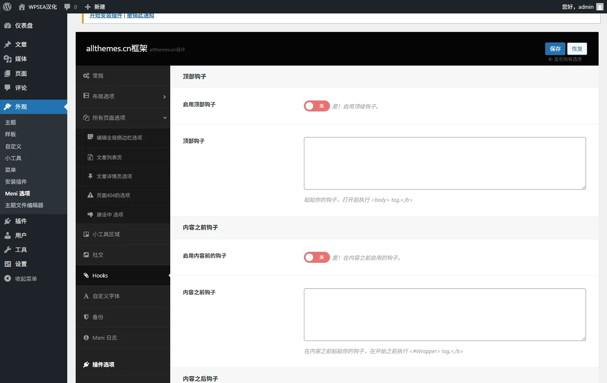This screenshot has height=383, width=607.
Task: Click the 插件 plugins icon in sidebar
Action: click(x=8, y=221)
